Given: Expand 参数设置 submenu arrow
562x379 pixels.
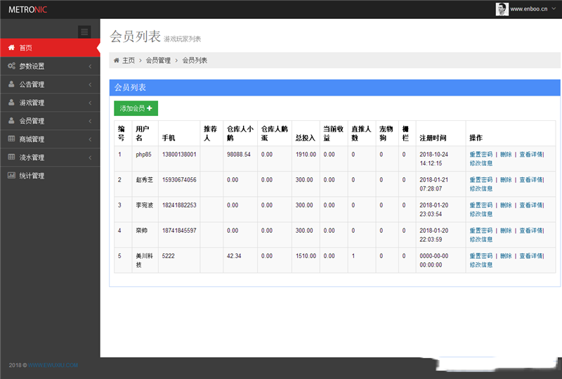Looking at the screenshot, I should pyautogui.click(x=90, y=66).
